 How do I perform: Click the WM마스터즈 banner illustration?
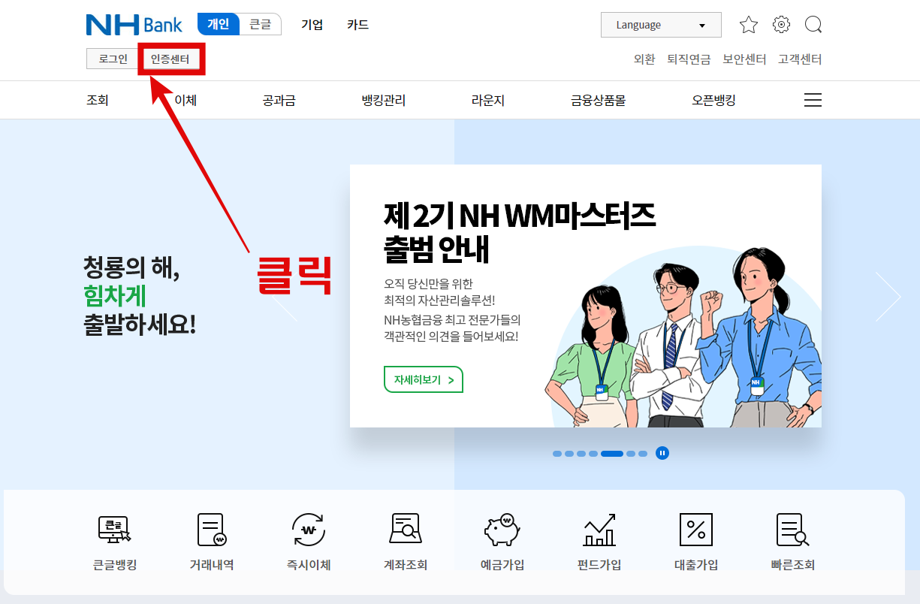(x=683, y=338)
